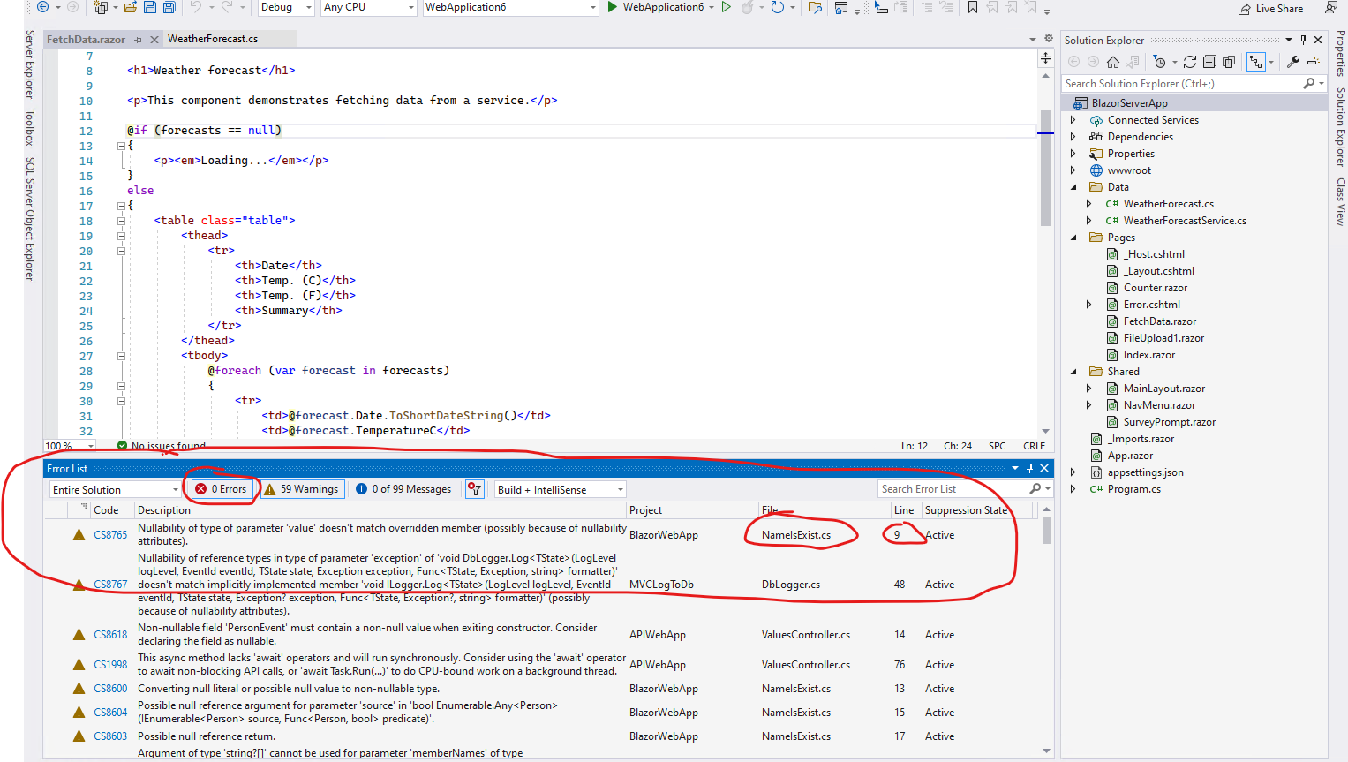Toggle the 0 Errors filter
The width and height of the screenshot is (1348, 762).
click(221, 488)
